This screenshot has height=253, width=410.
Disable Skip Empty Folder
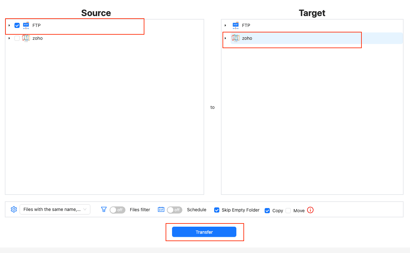[217, 210]
